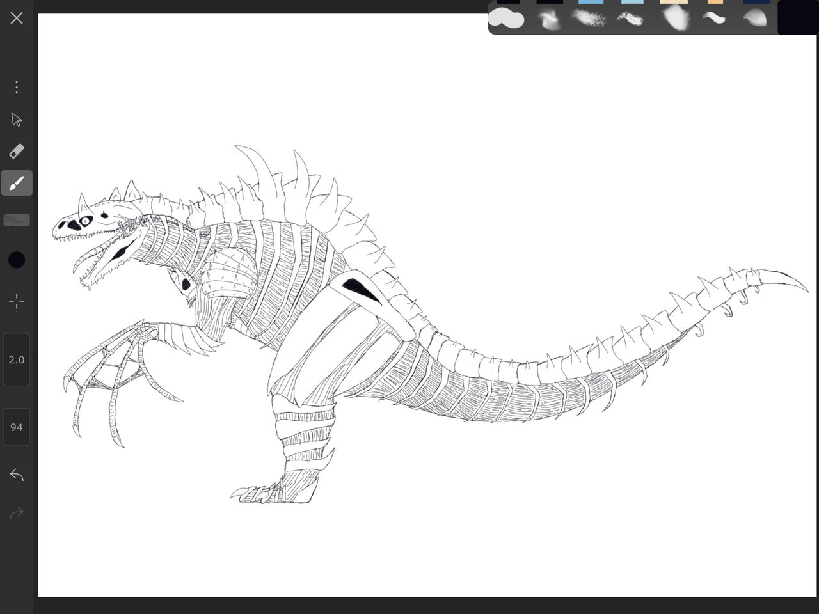
Task: Redo the undone stroke
Action: coord(17,512)
